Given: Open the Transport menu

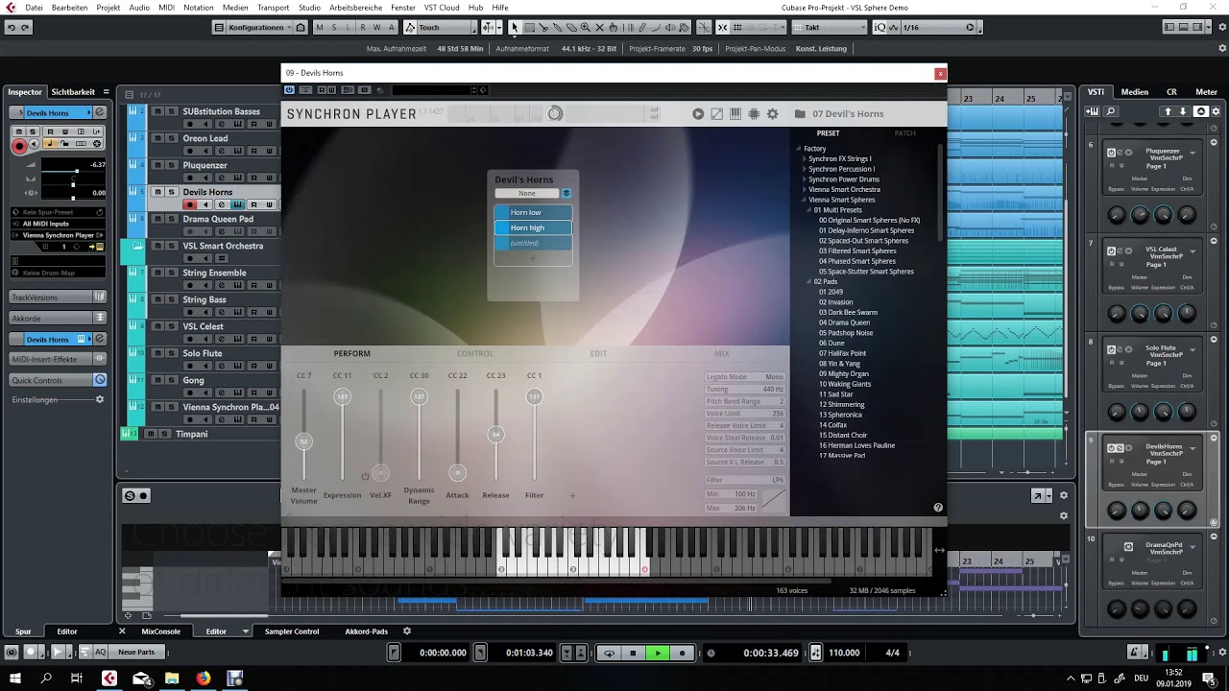Looking at the screenshot, I should [274, 8].
